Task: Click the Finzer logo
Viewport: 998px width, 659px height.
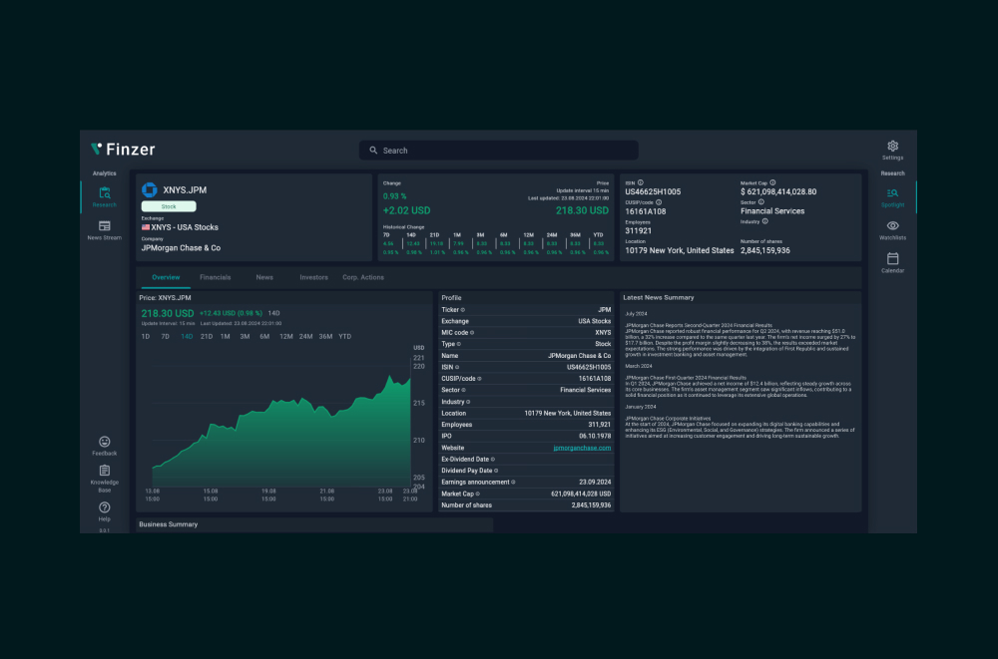Action: (x=125, y=149)
